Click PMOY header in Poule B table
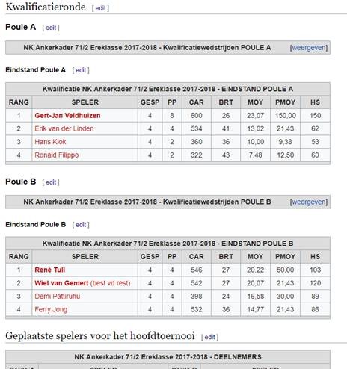 point(285,257)
